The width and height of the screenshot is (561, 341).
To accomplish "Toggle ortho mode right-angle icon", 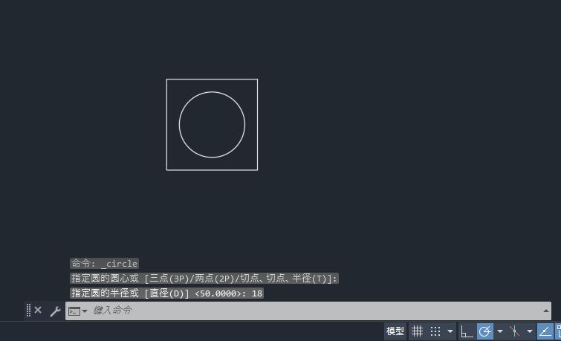I will pyautogui.click(x=467, y=331).
